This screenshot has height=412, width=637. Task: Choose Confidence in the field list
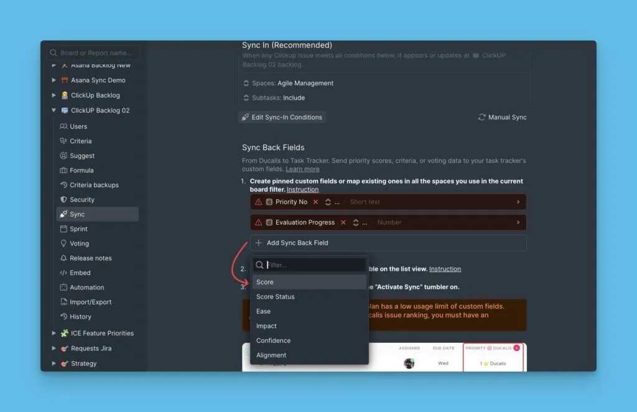(x=273, y=340)
